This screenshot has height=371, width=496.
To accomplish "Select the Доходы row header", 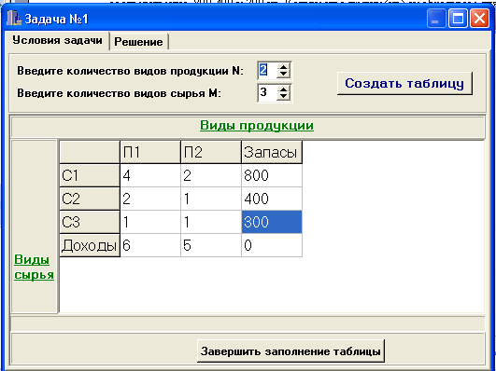I will click(90, 246).
